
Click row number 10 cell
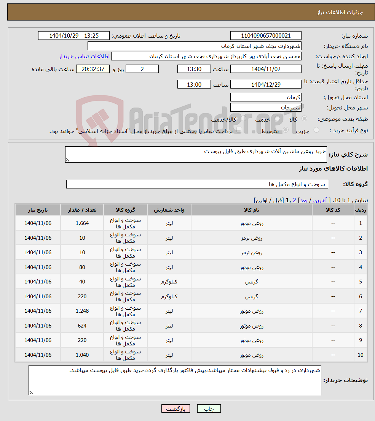click(x=361, y=355)
